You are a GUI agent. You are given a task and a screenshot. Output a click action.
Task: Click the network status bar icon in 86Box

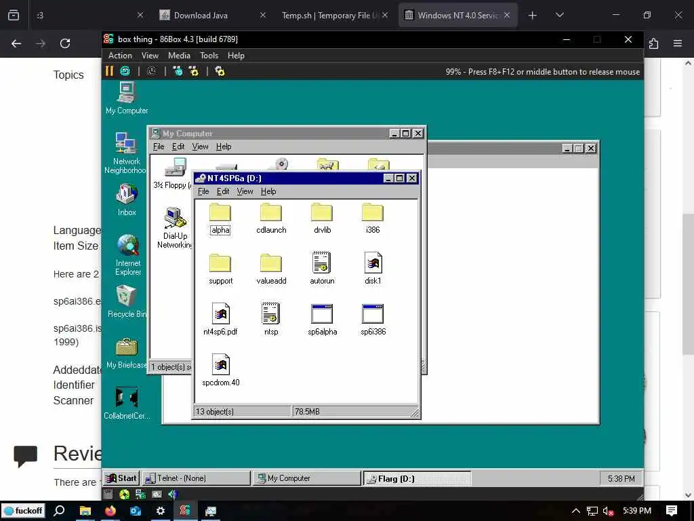pyautogui.click(x=141, y=494)
